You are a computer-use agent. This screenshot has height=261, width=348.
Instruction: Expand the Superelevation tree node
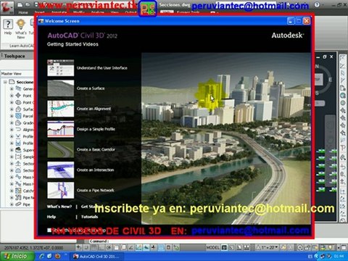12,150
